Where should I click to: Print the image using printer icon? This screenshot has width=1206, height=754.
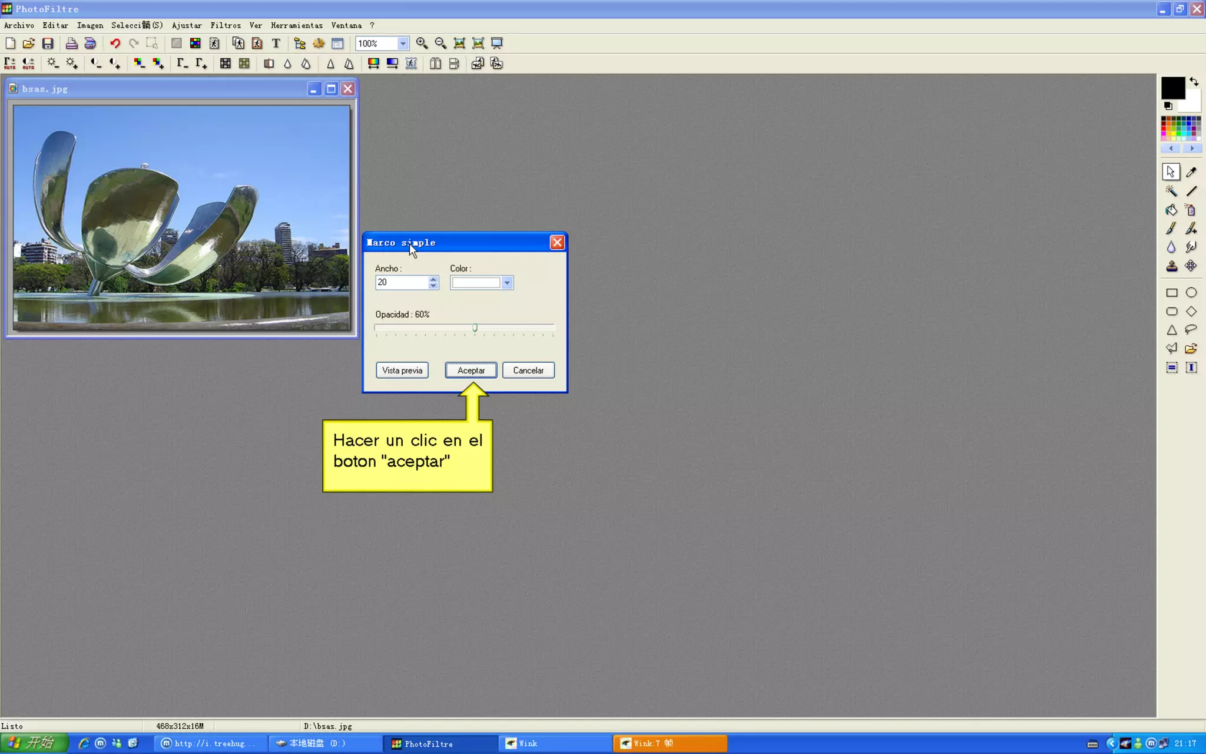[71, 43]
